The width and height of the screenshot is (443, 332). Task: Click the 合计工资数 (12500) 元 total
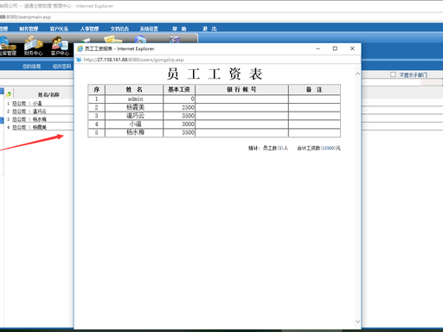pos(318,148)
